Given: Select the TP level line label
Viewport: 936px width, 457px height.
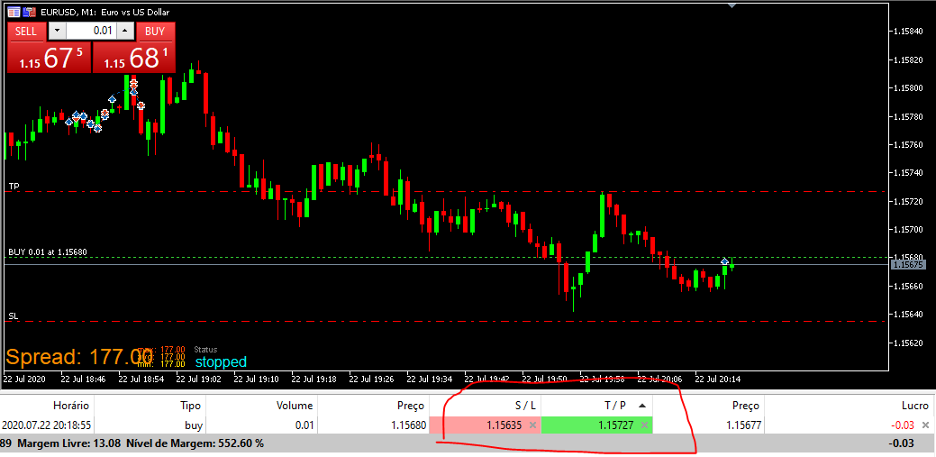Looking at the screenshot, I should pos(14,187).
